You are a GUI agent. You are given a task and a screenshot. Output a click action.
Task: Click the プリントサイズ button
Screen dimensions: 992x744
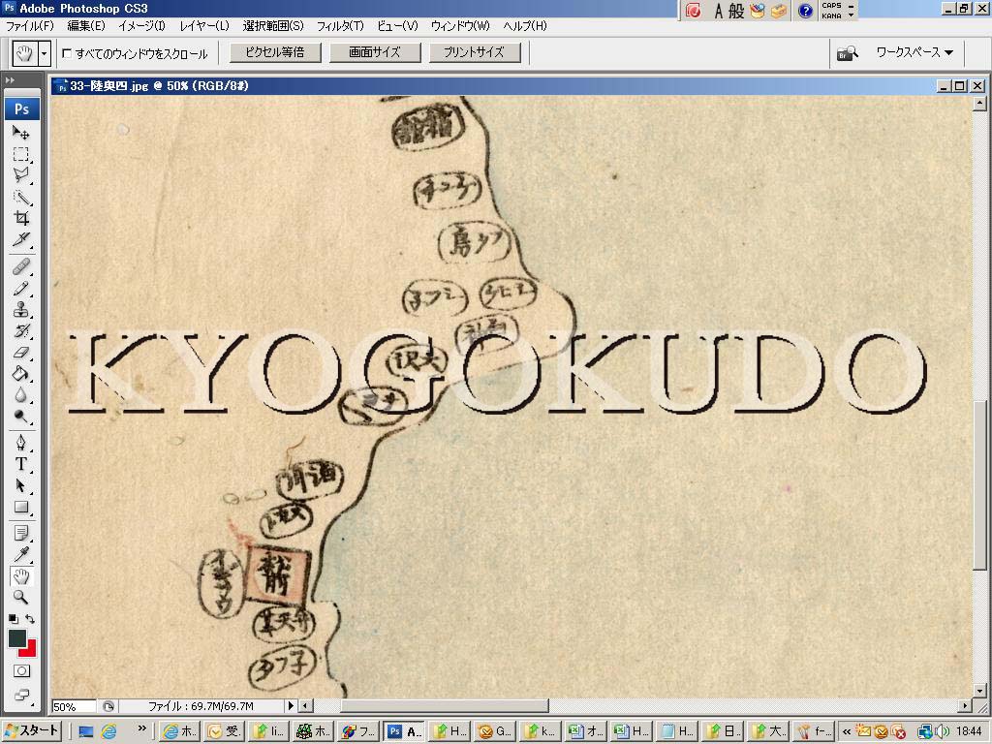(475, 52)
